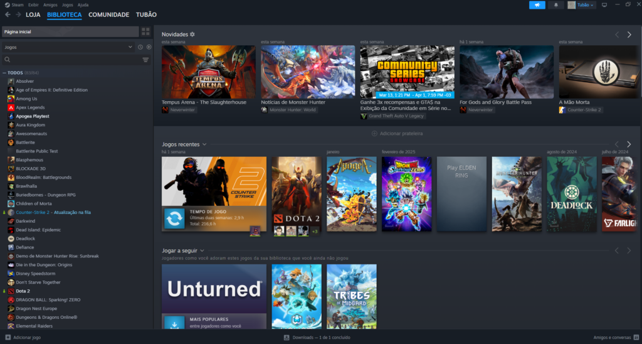
Task: Open Community Series Showcase news thumbnail
Action: coord(407,72)
